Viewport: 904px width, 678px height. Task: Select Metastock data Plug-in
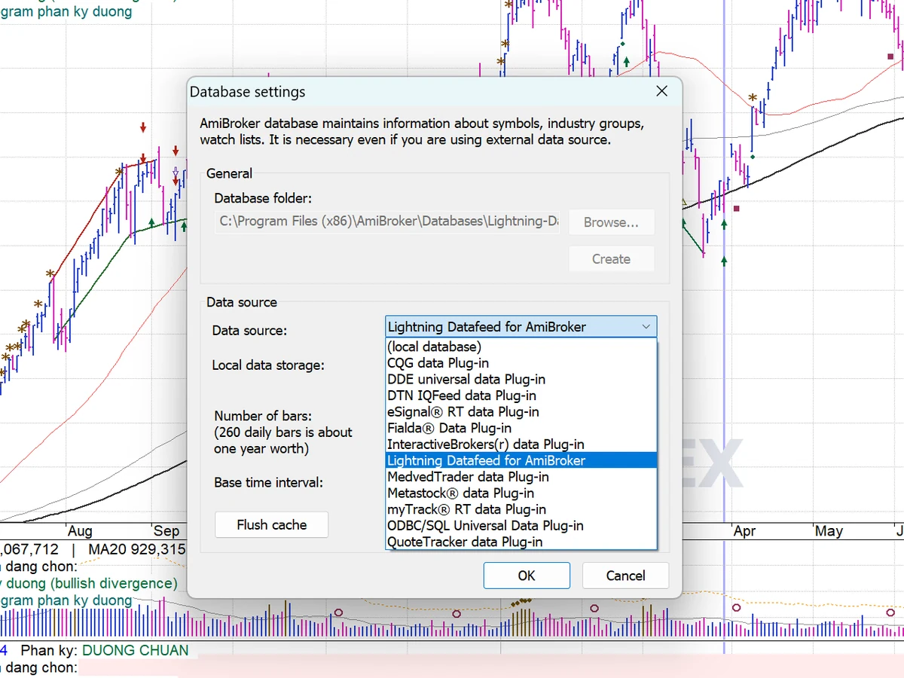[x=521, y=493]
